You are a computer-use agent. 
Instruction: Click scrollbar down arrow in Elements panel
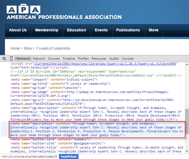(187, 151)
